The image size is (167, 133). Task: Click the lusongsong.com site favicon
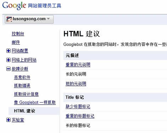point(9,19)
